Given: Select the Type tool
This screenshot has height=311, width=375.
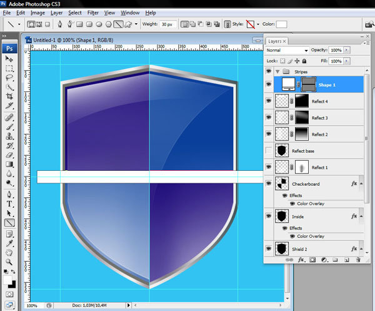Looking at the screenshot, I should pyautogui.click(x=9, y=204).
